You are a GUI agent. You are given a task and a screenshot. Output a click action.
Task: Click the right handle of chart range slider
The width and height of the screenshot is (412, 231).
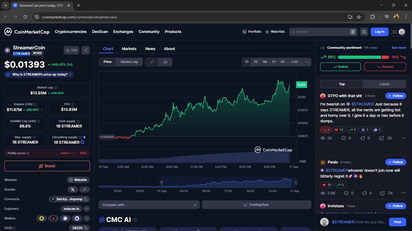(295, 182)
